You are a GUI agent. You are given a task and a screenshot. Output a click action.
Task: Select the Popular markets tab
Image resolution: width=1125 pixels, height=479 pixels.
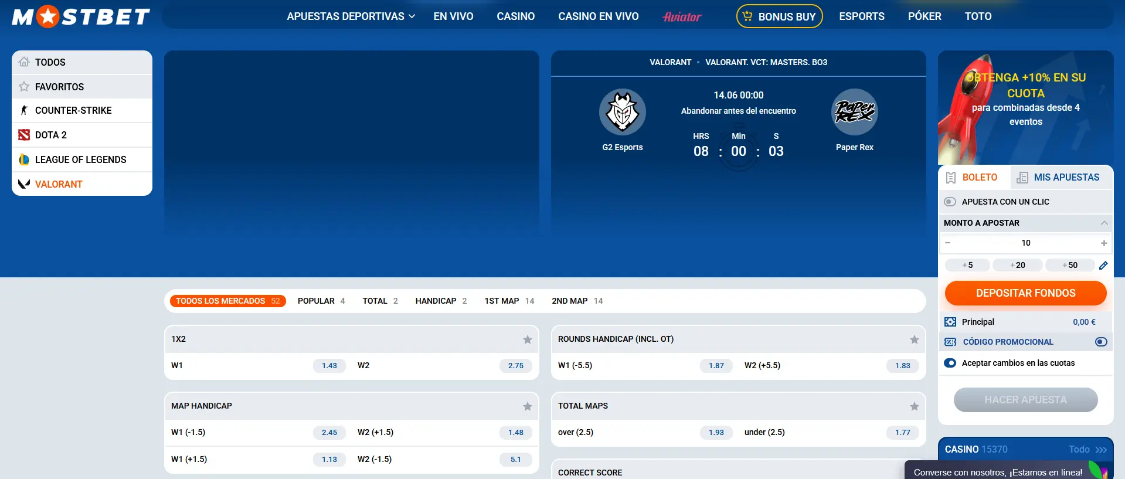tap(321, 301)
